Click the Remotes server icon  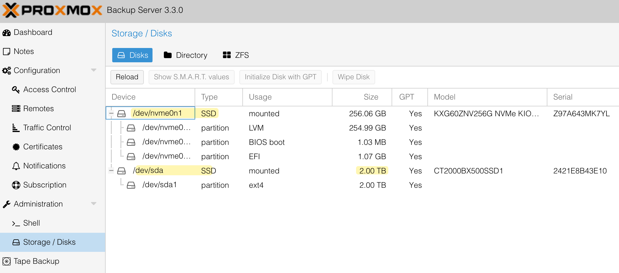(16, 109)
